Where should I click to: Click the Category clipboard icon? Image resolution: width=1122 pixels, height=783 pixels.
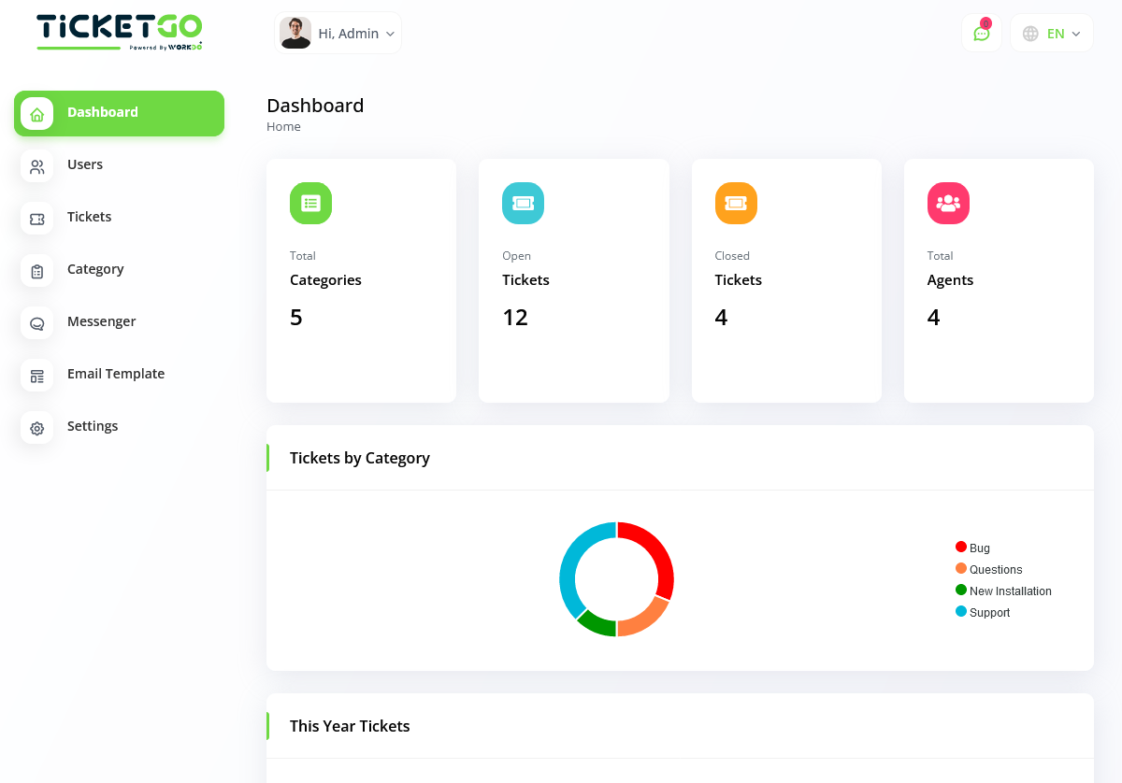(37, 271)
